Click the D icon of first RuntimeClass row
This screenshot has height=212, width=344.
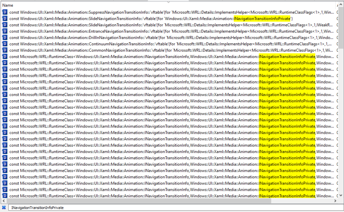5,57
